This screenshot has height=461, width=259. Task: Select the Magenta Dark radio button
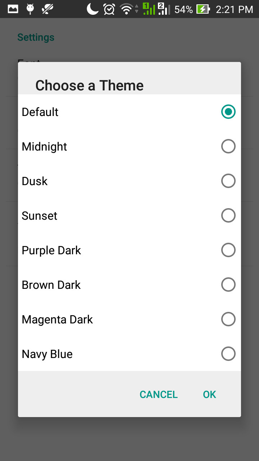[x=228, y=319]
